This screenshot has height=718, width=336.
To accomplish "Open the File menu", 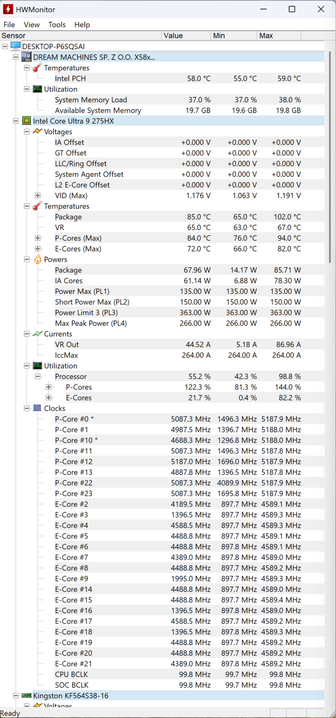I will point(9,25).
